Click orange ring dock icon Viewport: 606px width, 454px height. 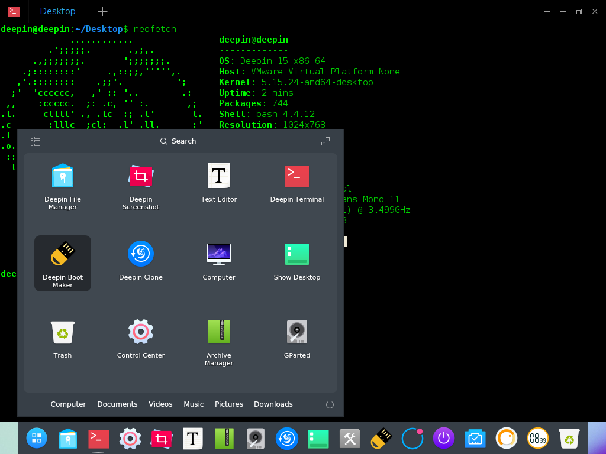(507, 438)
